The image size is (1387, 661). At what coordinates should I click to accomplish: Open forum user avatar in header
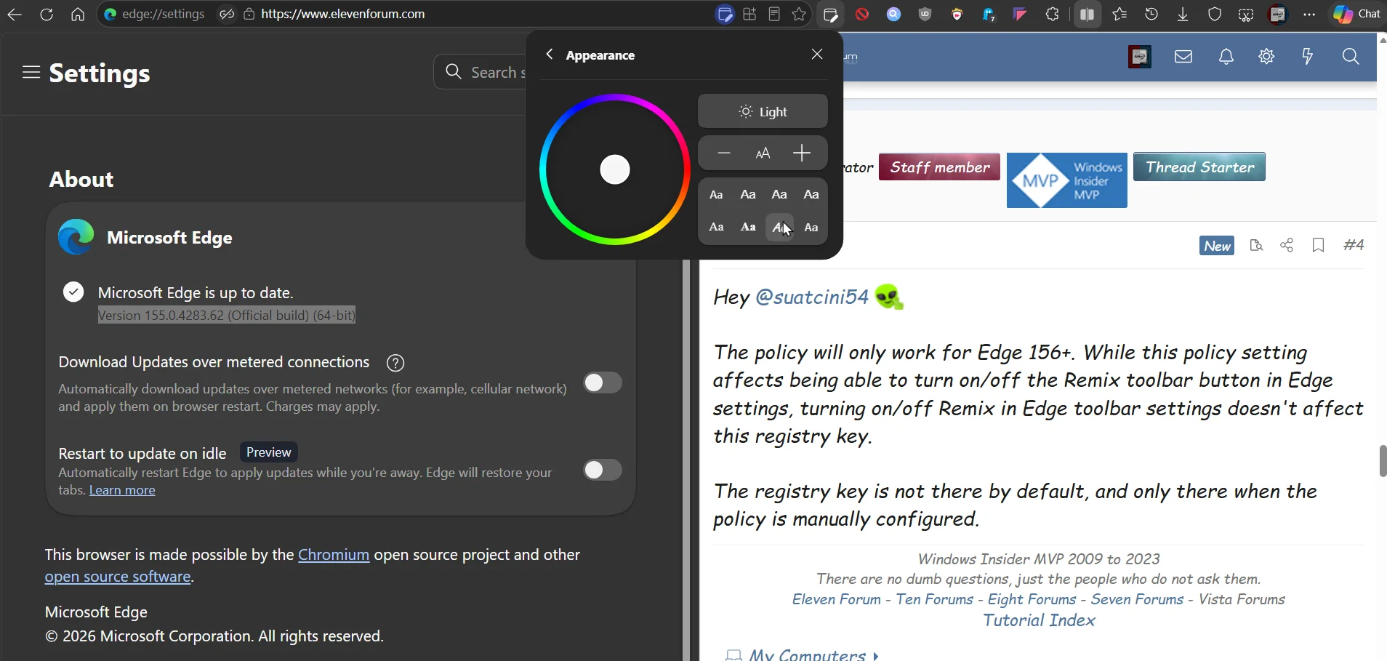(1140, 57)
